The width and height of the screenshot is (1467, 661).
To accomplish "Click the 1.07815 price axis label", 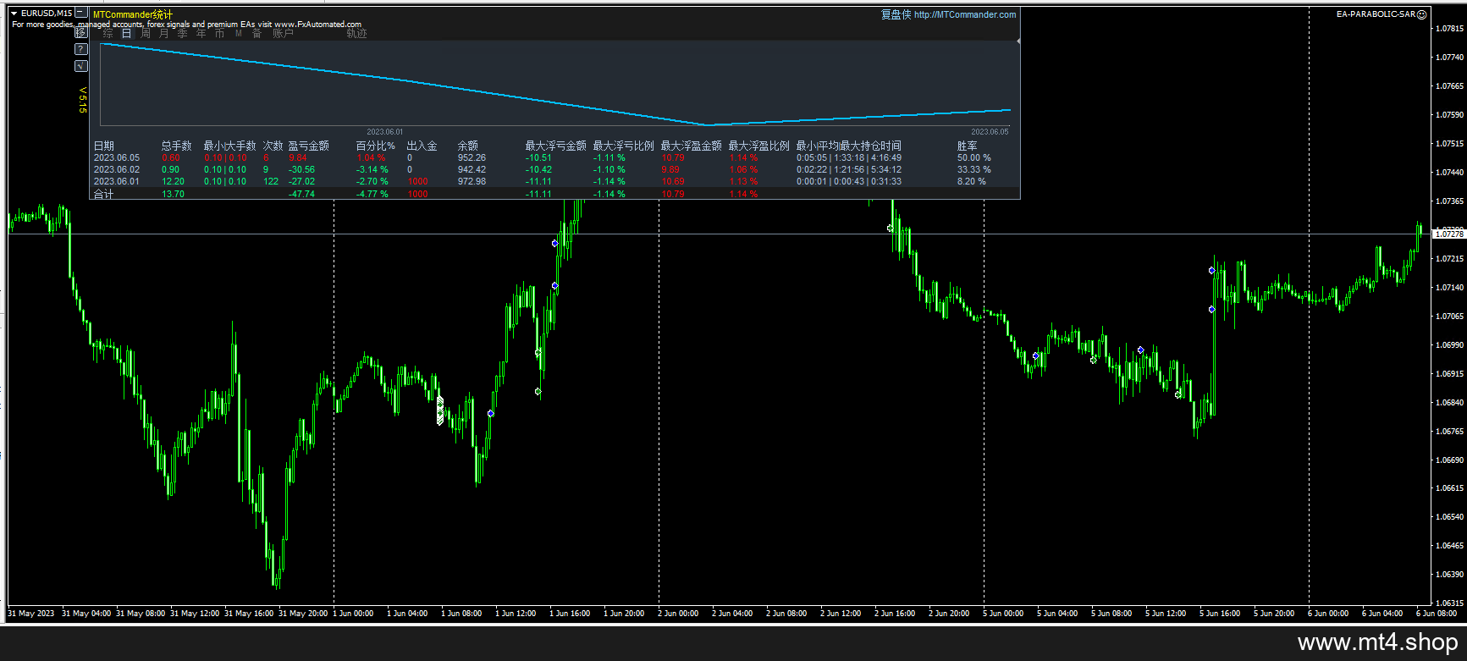I will pyautogui.click(x=1449, y=28).
